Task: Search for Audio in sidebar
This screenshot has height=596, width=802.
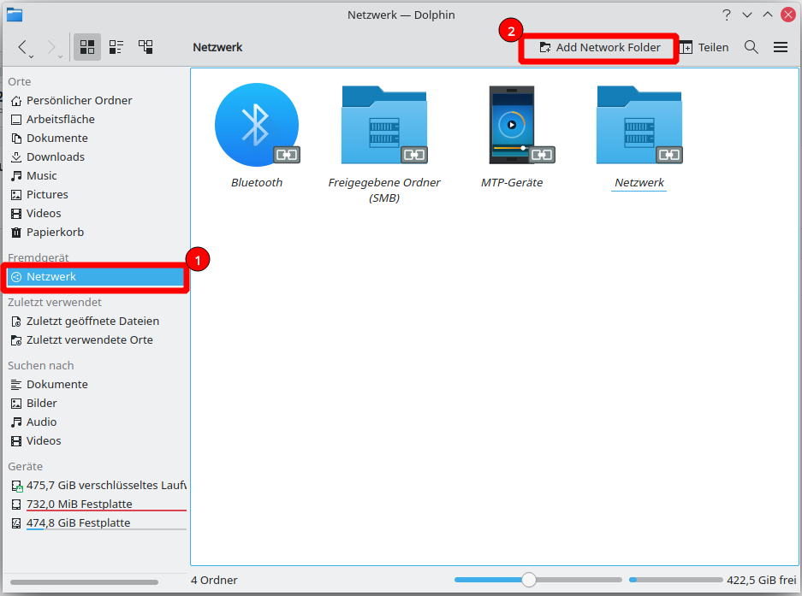Action: click(x=95, y=422)
